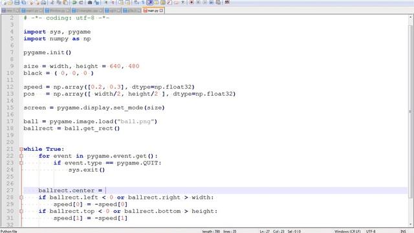The height and width of the screenshot is (233, 414).
Task: Open Replace using the Replace toolbar icon
Action: point(96,3)
